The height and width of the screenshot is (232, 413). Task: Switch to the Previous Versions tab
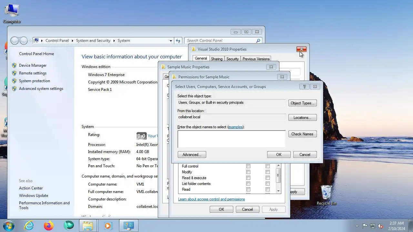[x=256, y=59]
